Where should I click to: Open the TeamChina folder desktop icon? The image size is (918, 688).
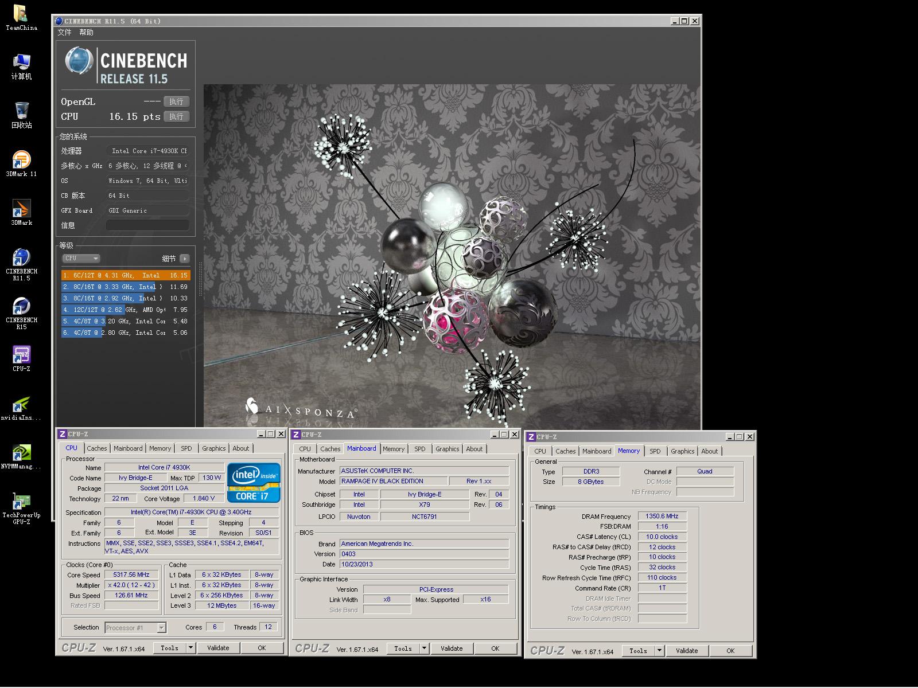click(x=21, y=17)
